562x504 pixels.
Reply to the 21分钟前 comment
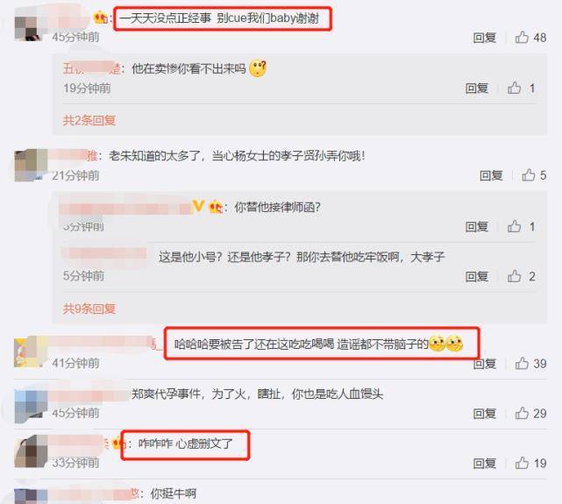pyautogui.click(x=491, y=175)
